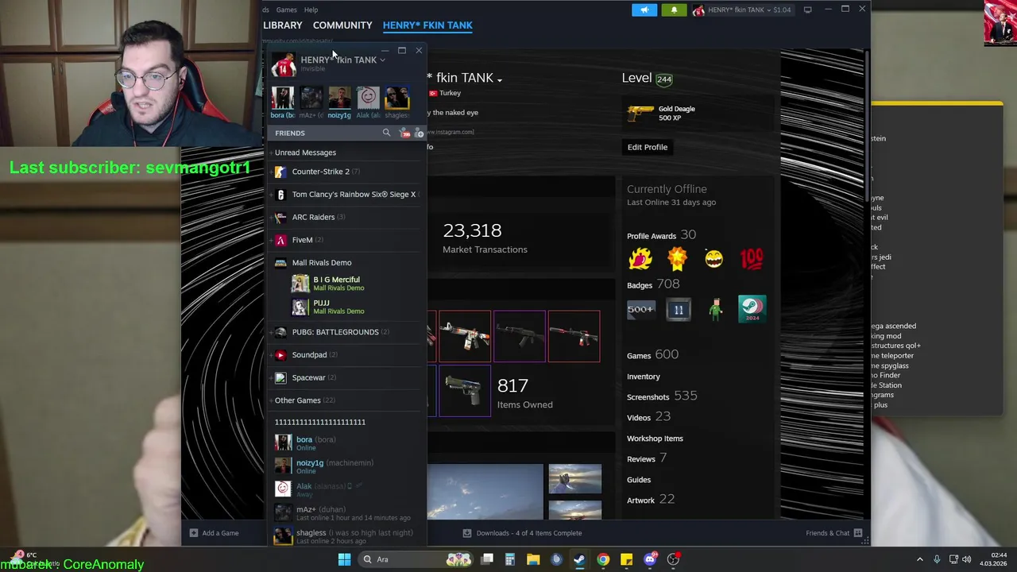The width and height of the screenshot is (1017, 572).
Task: Open OBS Studio from the taskbar
Action: (674, 559)
